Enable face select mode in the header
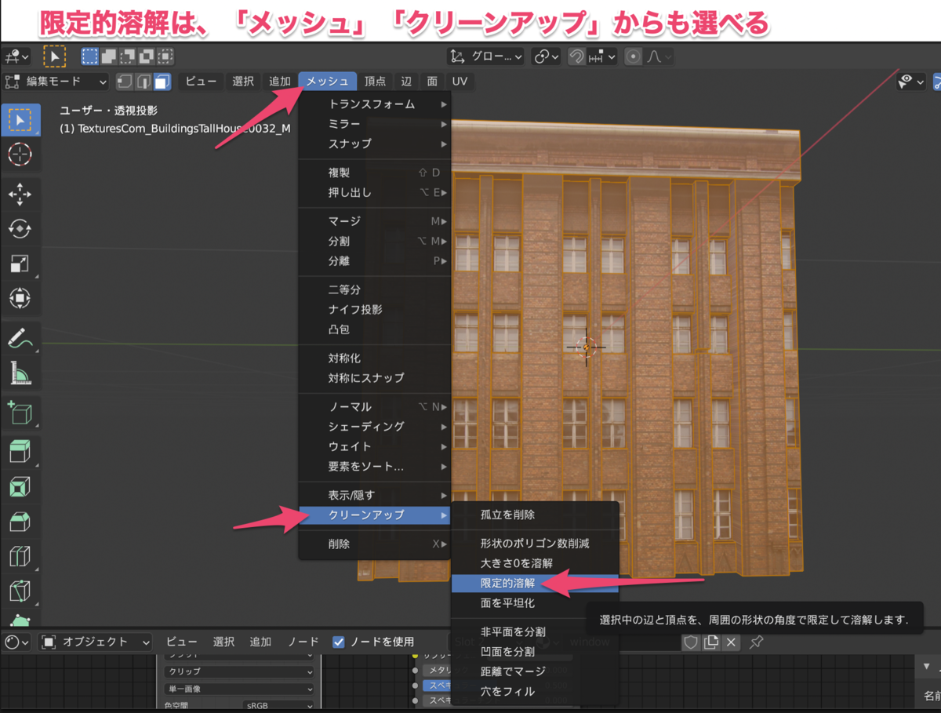The height and width of the screenshot is (713, 941). click(162, 80)
